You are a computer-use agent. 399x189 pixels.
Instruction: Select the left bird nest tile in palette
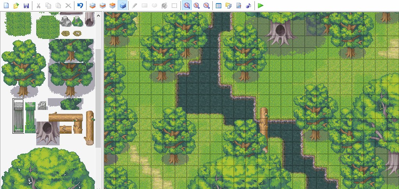pos(65,34)
